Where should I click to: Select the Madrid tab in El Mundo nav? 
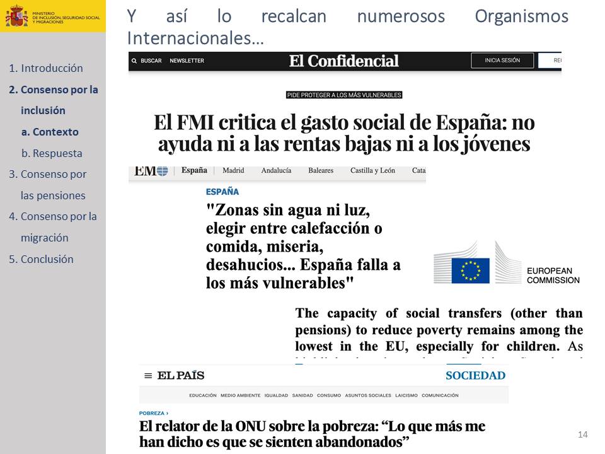pyautogui.click(x=233, y=170)
